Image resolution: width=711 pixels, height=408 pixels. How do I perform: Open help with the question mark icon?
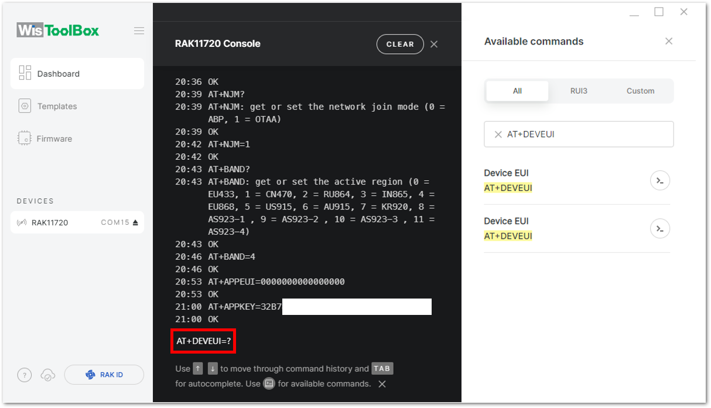click(x=24, y=375)
